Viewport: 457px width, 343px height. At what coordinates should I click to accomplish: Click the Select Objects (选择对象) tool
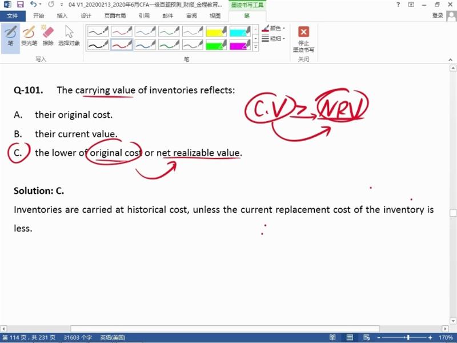[x=69, y=35]
